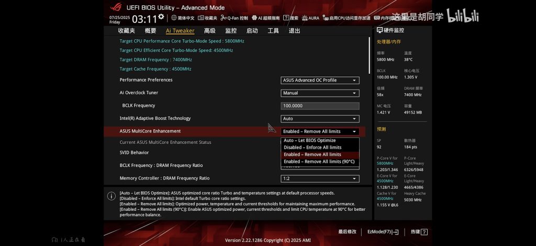This screenshot has width=536, height=246.
Task: Go to the 启动 tab
Action: click(x=252, y=31)
